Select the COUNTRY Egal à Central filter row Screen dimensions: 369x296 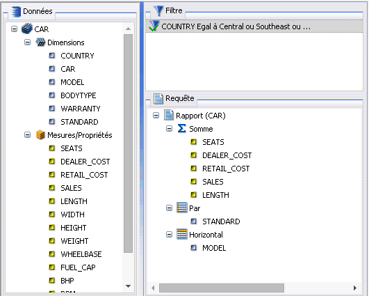(254, 26)
